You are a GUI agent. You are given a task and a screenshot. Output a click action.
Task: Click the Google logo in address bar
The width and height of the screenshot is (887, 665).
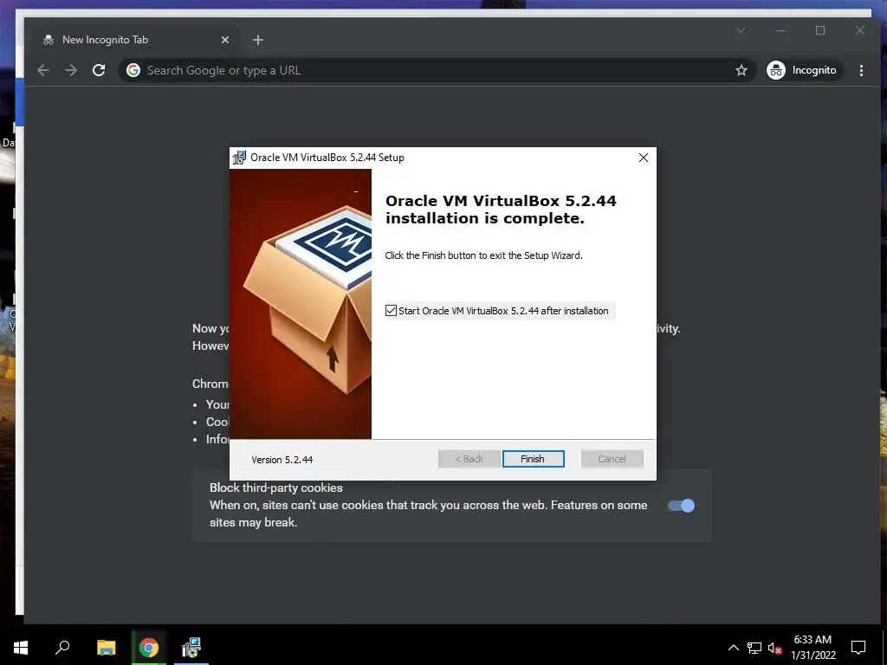[x=133, y=70]
